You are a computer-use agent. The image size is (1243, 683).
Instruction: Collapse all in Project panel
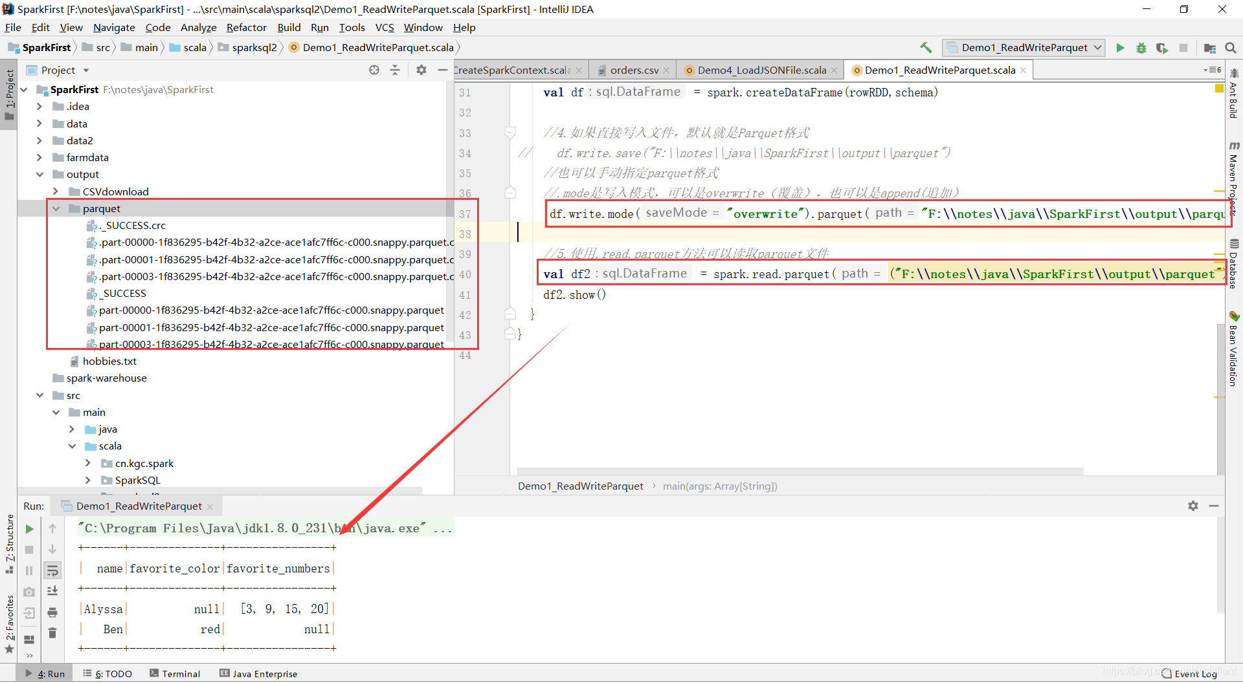395,70
